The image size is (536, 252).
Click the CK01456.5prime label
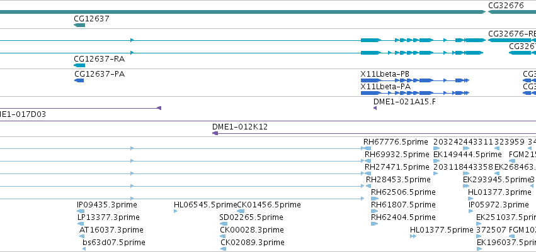coord(269,205)
